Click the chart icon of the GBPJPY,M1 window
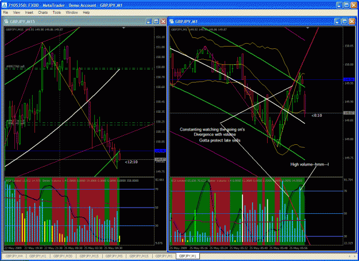This screenshot has width=359, height=261. [172, 21]
